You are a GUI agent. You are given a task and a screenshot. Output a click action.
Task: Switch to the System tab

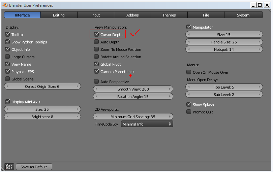tap(243, 15)
